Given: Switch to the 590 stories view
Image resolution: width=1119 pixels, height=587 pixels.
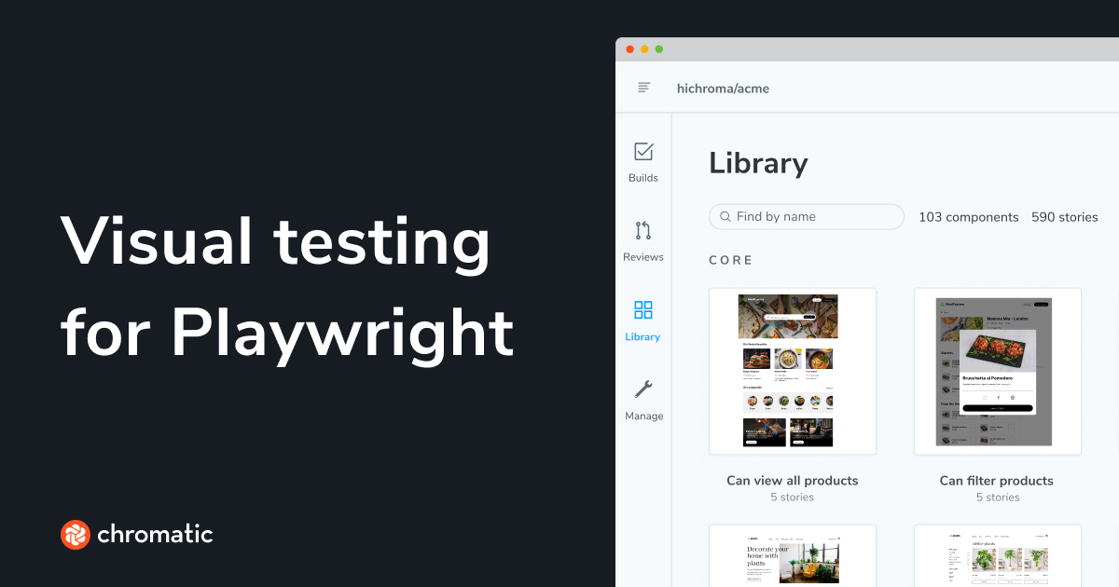Looking at the screenshot, I should [x=1064, y=217].
